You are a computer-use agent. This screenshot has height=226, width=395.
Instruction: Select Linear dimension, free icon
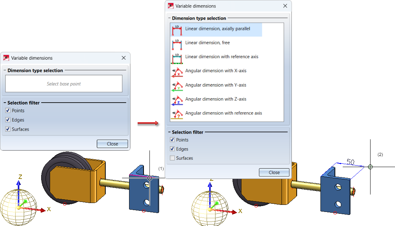[x=177, y=44]
